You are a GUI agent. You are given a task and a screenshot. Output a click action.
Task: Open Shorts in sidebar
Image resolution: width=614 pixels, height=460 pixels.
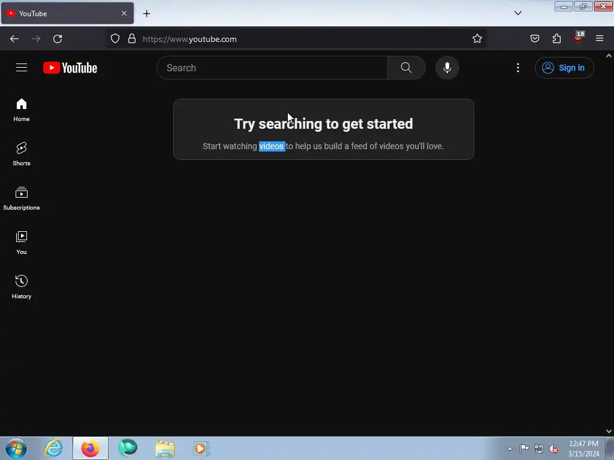[22, 154]
